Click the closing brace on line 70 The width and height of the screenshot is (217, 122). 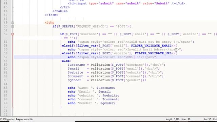tap(61, 107)
